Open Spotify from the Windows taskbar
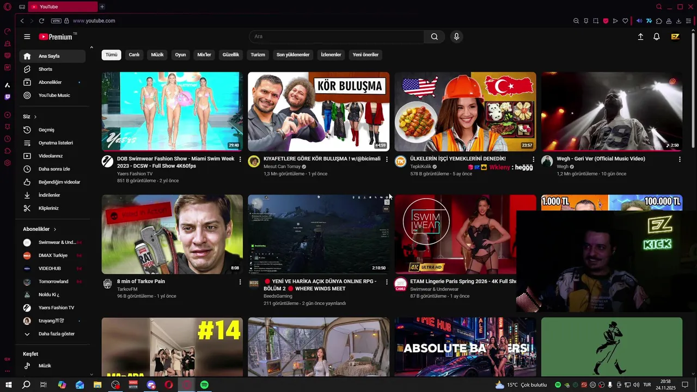The image size is (697, 392). click(204, 385)
